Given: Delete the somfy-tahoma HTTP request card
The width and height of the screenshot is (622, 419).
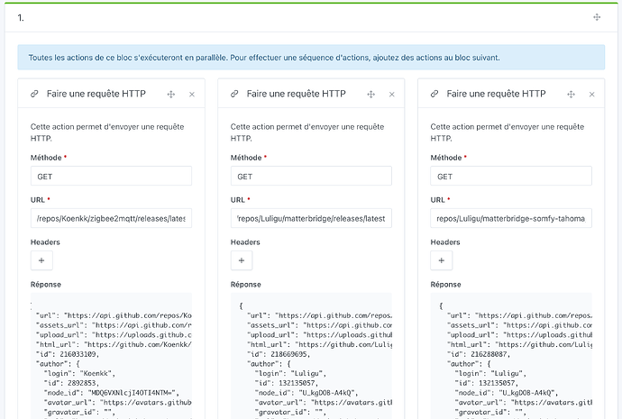Looking at the screenshot, I should (x=590, y=94).
